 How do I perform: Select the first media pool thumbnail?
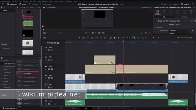pos(28,13)
